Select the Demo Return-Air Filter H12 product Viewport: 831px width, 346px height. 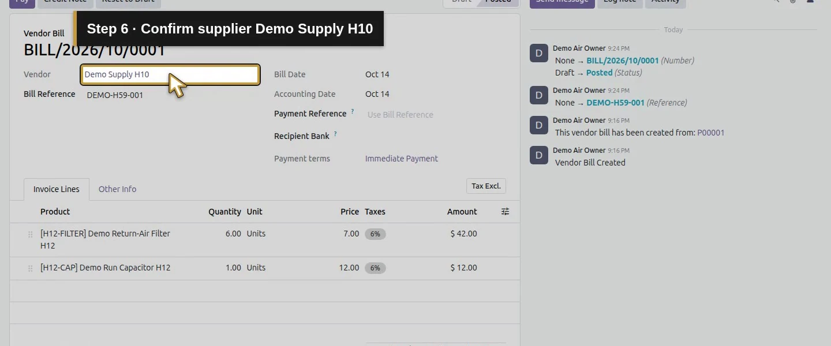[x=105, y=239]
